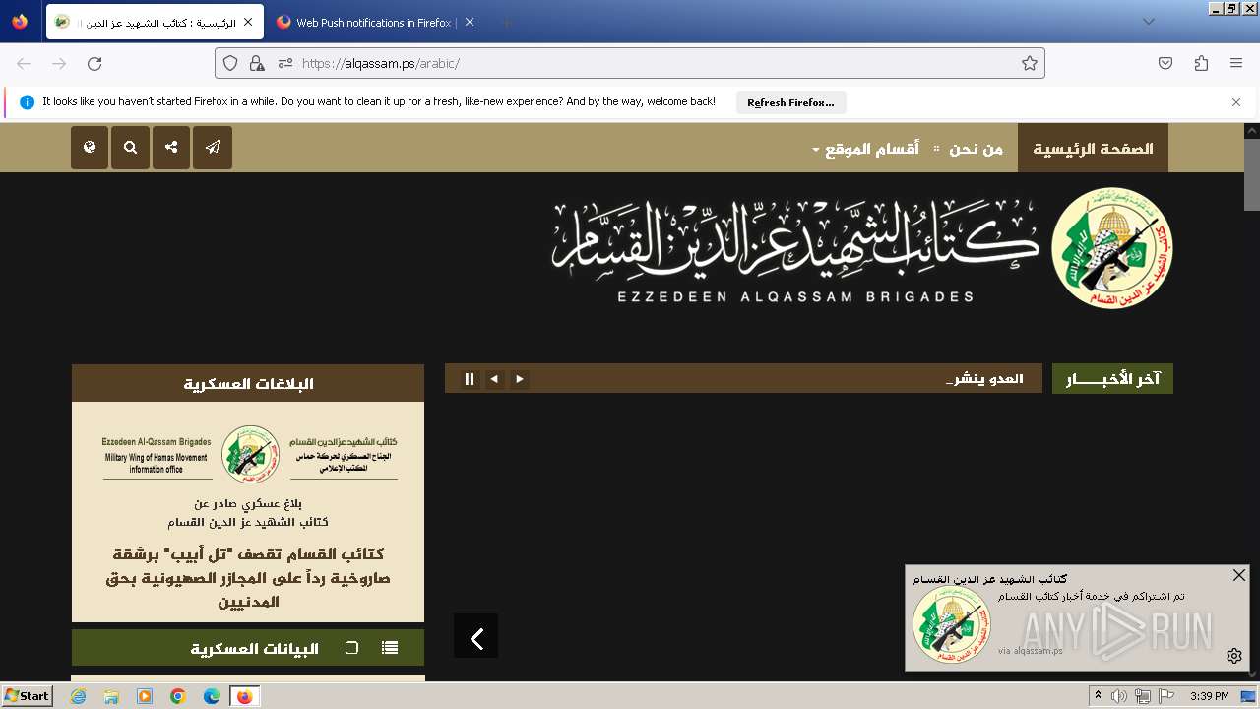Click the آخر الأخبار label
The height and width of the screenshot is (709, 1260).
1112,379
